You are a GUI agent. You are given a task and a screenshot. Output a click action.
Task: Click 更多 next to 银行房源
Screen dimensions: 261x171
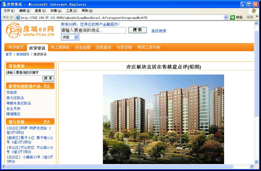point(47,122)
